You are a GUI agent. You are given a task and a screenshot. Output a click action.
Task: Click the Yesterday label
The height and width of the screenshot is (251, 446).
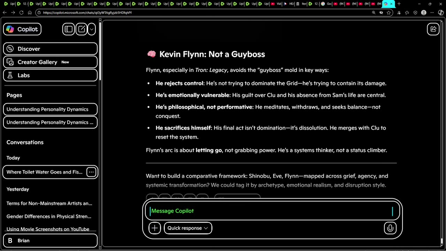[18, 189]
